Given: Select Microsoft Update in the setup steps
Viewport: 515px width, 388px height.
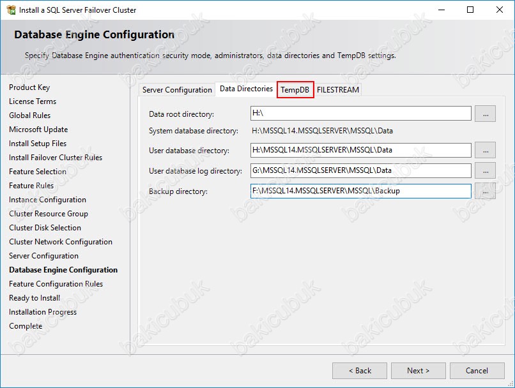Looking at the screenshot, I should (38, 130).
